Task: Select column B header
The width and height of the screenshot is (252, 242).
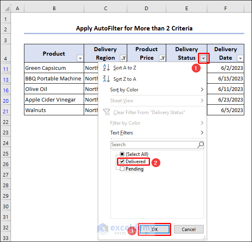Action: click(x=54, y=9)
